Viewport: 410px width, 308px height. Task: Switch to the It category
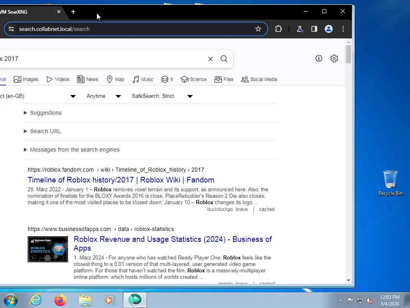[x=167, y=79]
